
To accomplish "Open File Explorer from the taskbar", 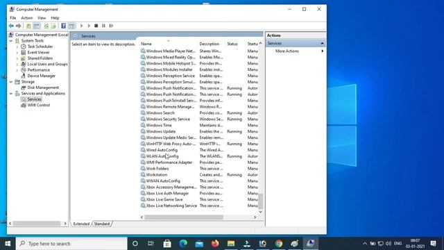I will 231,244.
